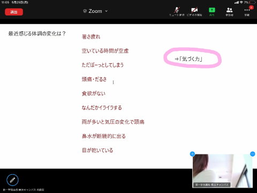257x193 pixels.
Task: Click the 暑さ疲れ line on slide
Action: pos(91,36)
